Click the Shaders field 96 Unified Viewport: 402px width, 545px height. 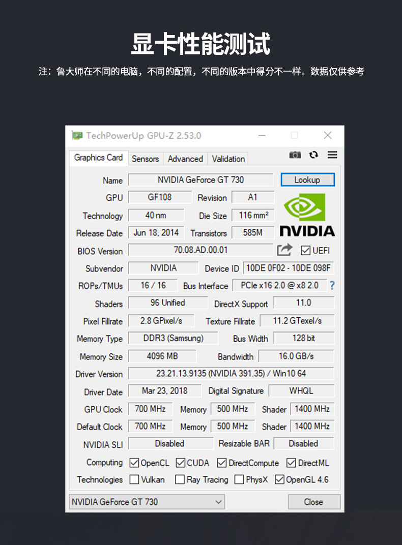(x=168, y=302)
